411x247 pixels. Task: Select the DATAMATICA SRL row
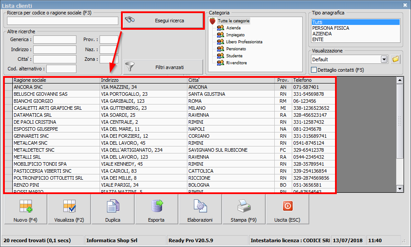(33, 115)
